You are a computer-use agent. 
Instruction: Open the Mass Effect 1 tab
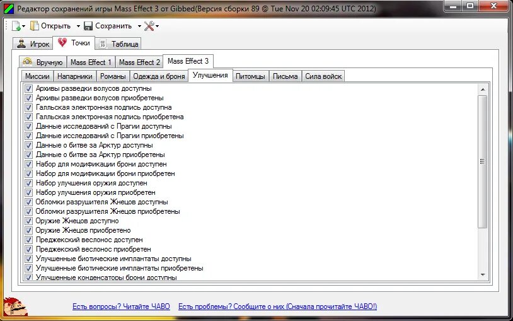tap(91, 62)
